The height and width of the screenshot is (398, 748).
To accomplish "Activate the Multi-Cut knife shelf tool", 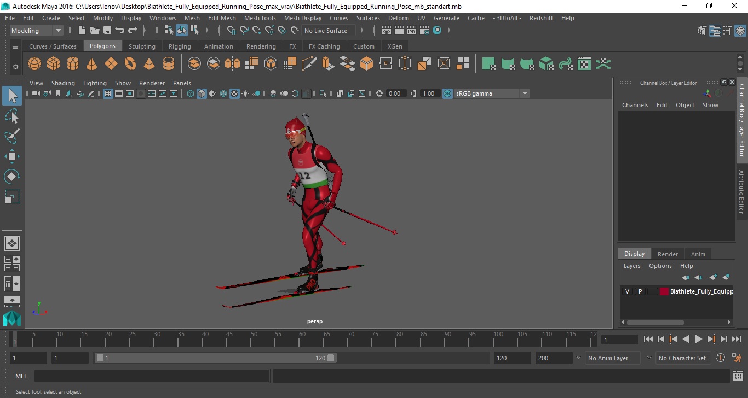I will click(309, 64).
